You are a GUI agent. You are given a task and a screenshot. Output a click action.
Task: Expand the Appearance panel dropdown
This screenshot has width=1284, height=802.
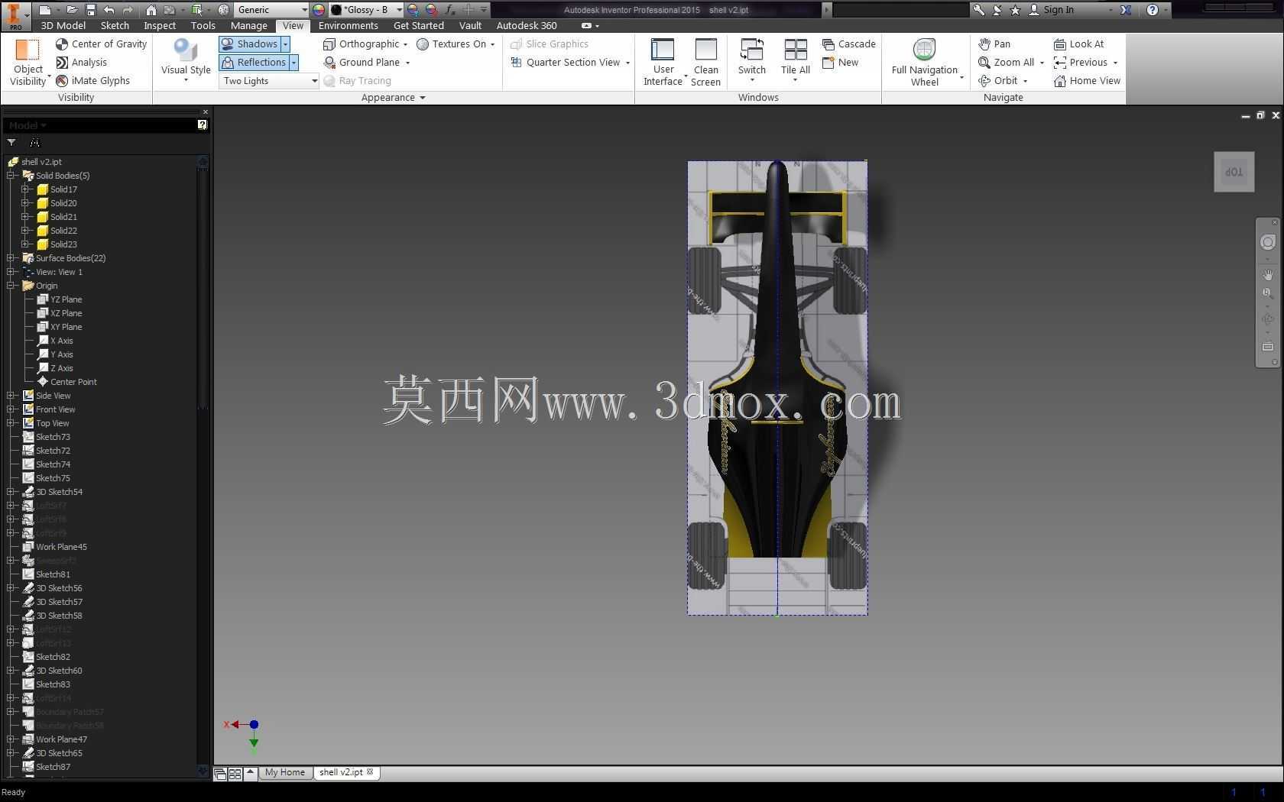click(x=394, y=98)
